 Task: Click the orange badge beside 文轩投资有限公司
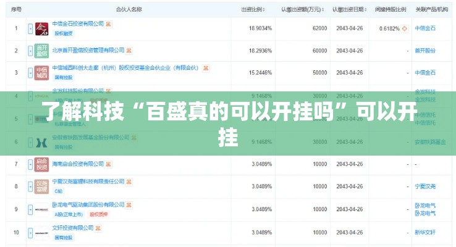click(x=98, y=228)
